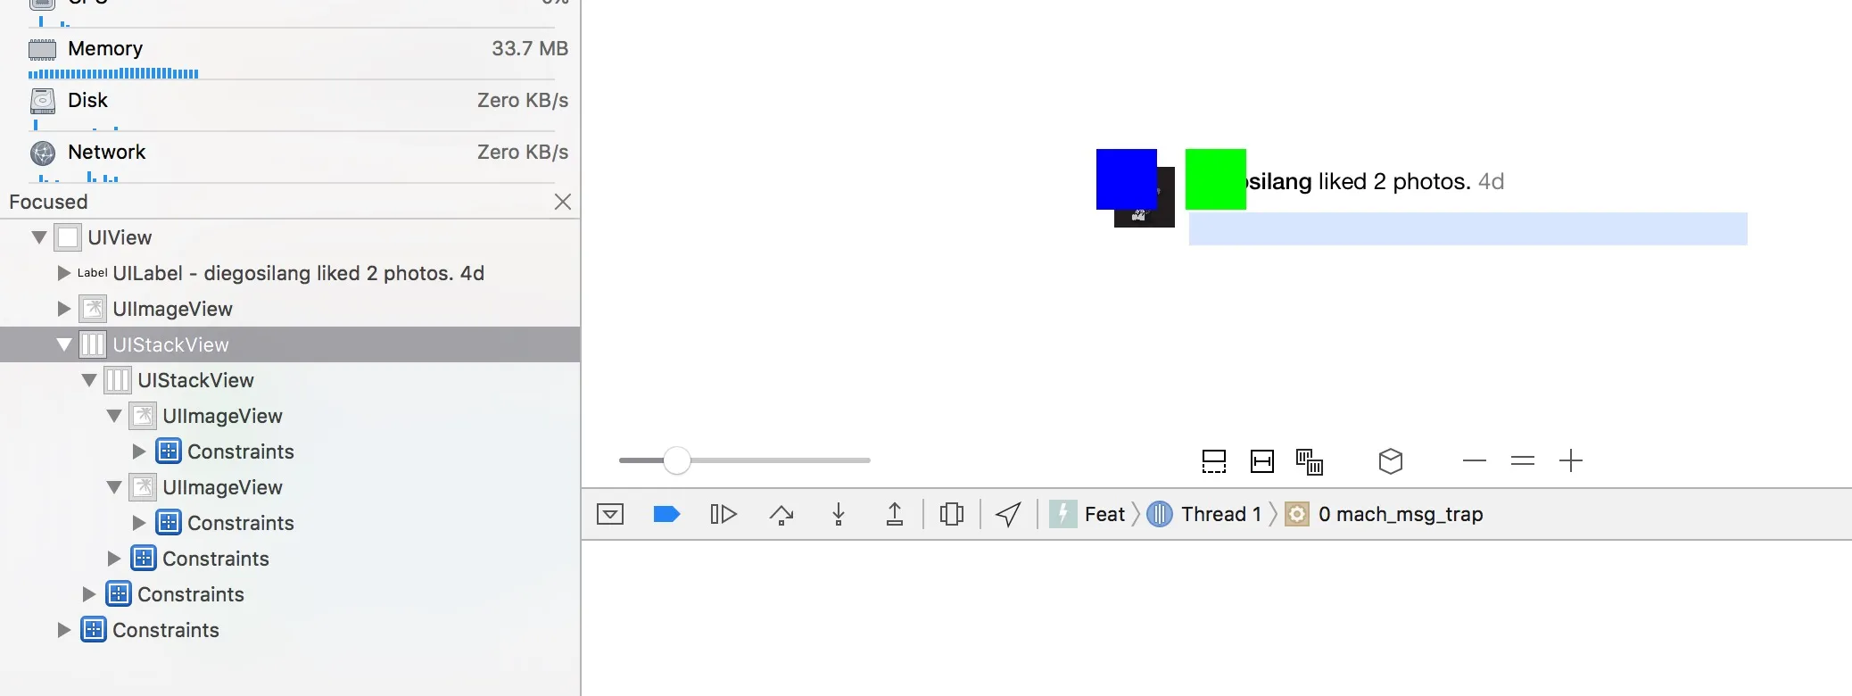Collapse the second UIImageView inside nested UIStackView

(x=114, y=487)
